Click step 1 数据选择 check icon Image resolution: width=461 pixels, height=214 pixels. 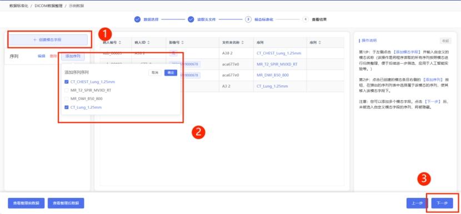137,19
